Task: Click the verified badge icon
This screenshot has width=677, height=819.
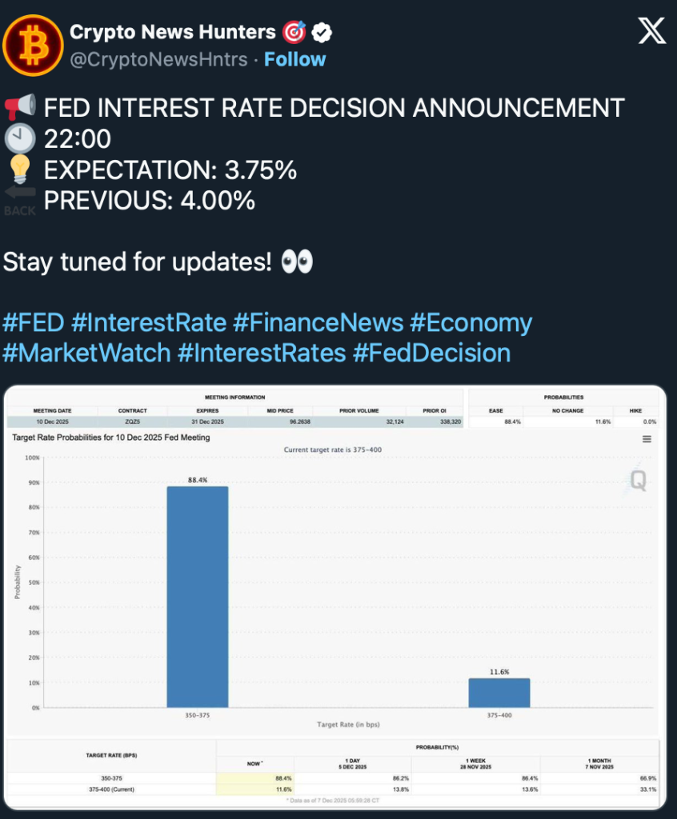Action: click(x=322, y=33)
